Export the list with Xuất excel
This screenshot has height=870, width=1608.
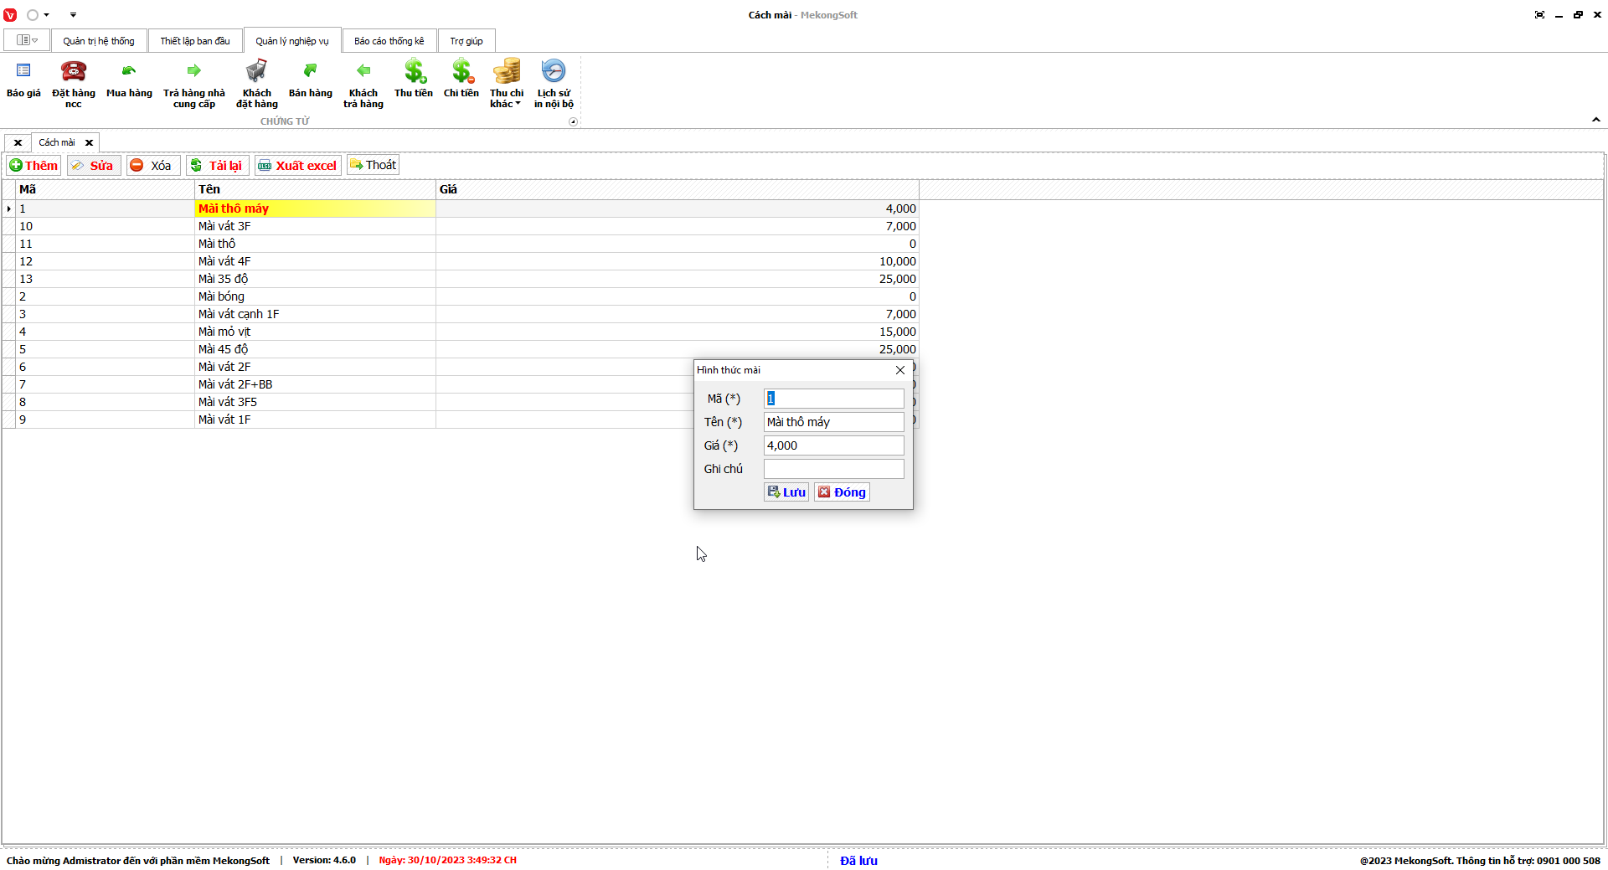click(298, 165)
